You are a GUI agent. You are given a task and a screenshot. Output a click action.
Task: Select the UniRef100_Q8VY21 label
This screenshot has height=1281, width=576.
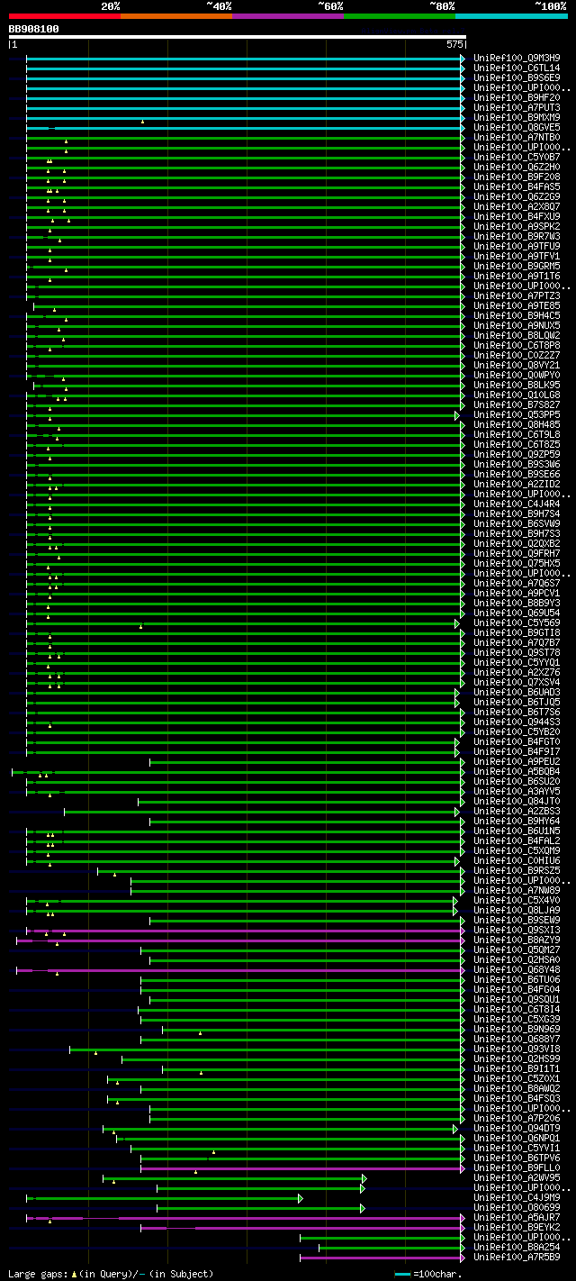tap(517, 366)
